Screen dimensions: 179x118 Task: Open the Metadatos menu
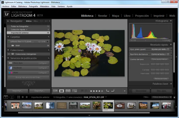(44, 6)
